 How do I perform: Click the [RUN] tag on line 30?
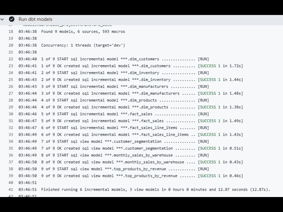click(203, 114)
